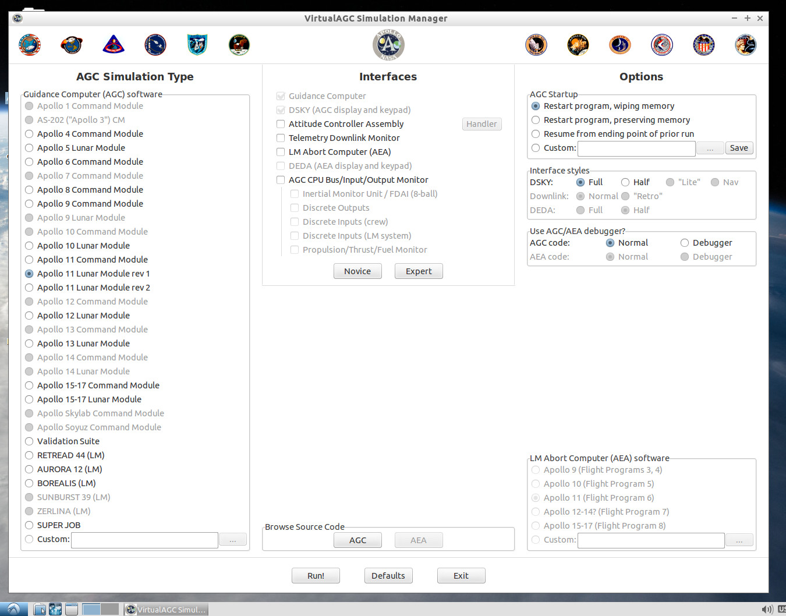Viewport: 786px width, 616px height.
Task: Click the Apollo 11 eagle mission patch
Action: [x=239, y=45]
